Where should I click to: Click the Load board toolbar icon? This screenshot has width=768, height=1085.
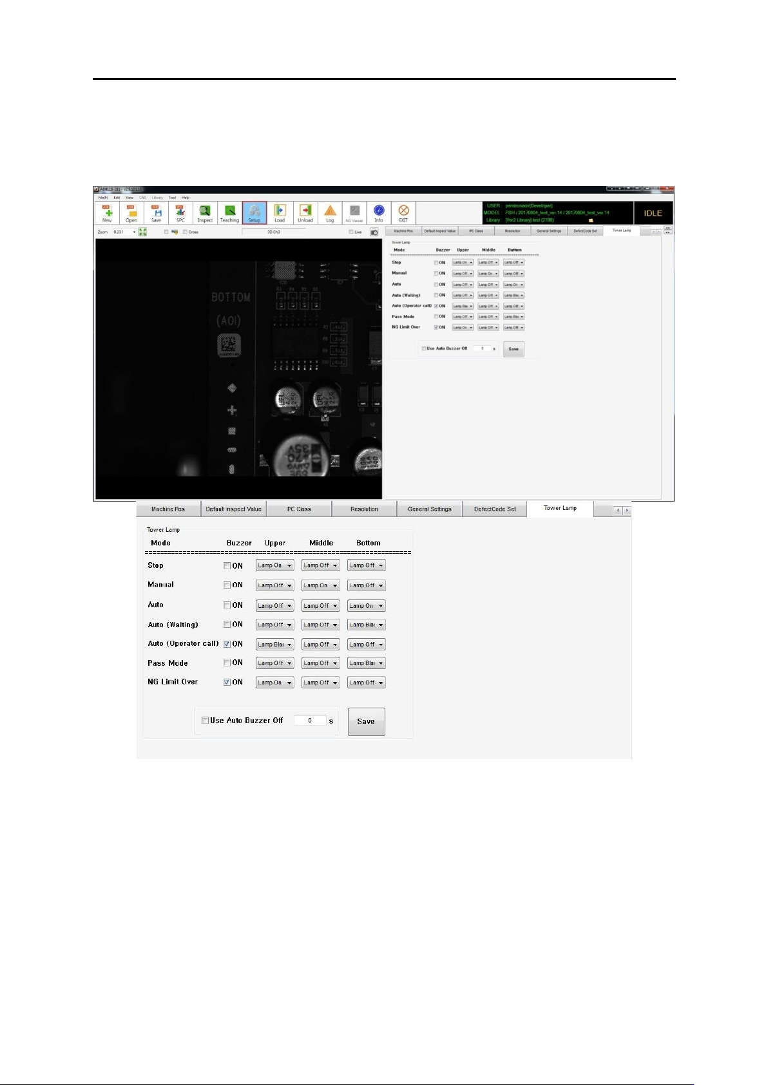point(280,212)
